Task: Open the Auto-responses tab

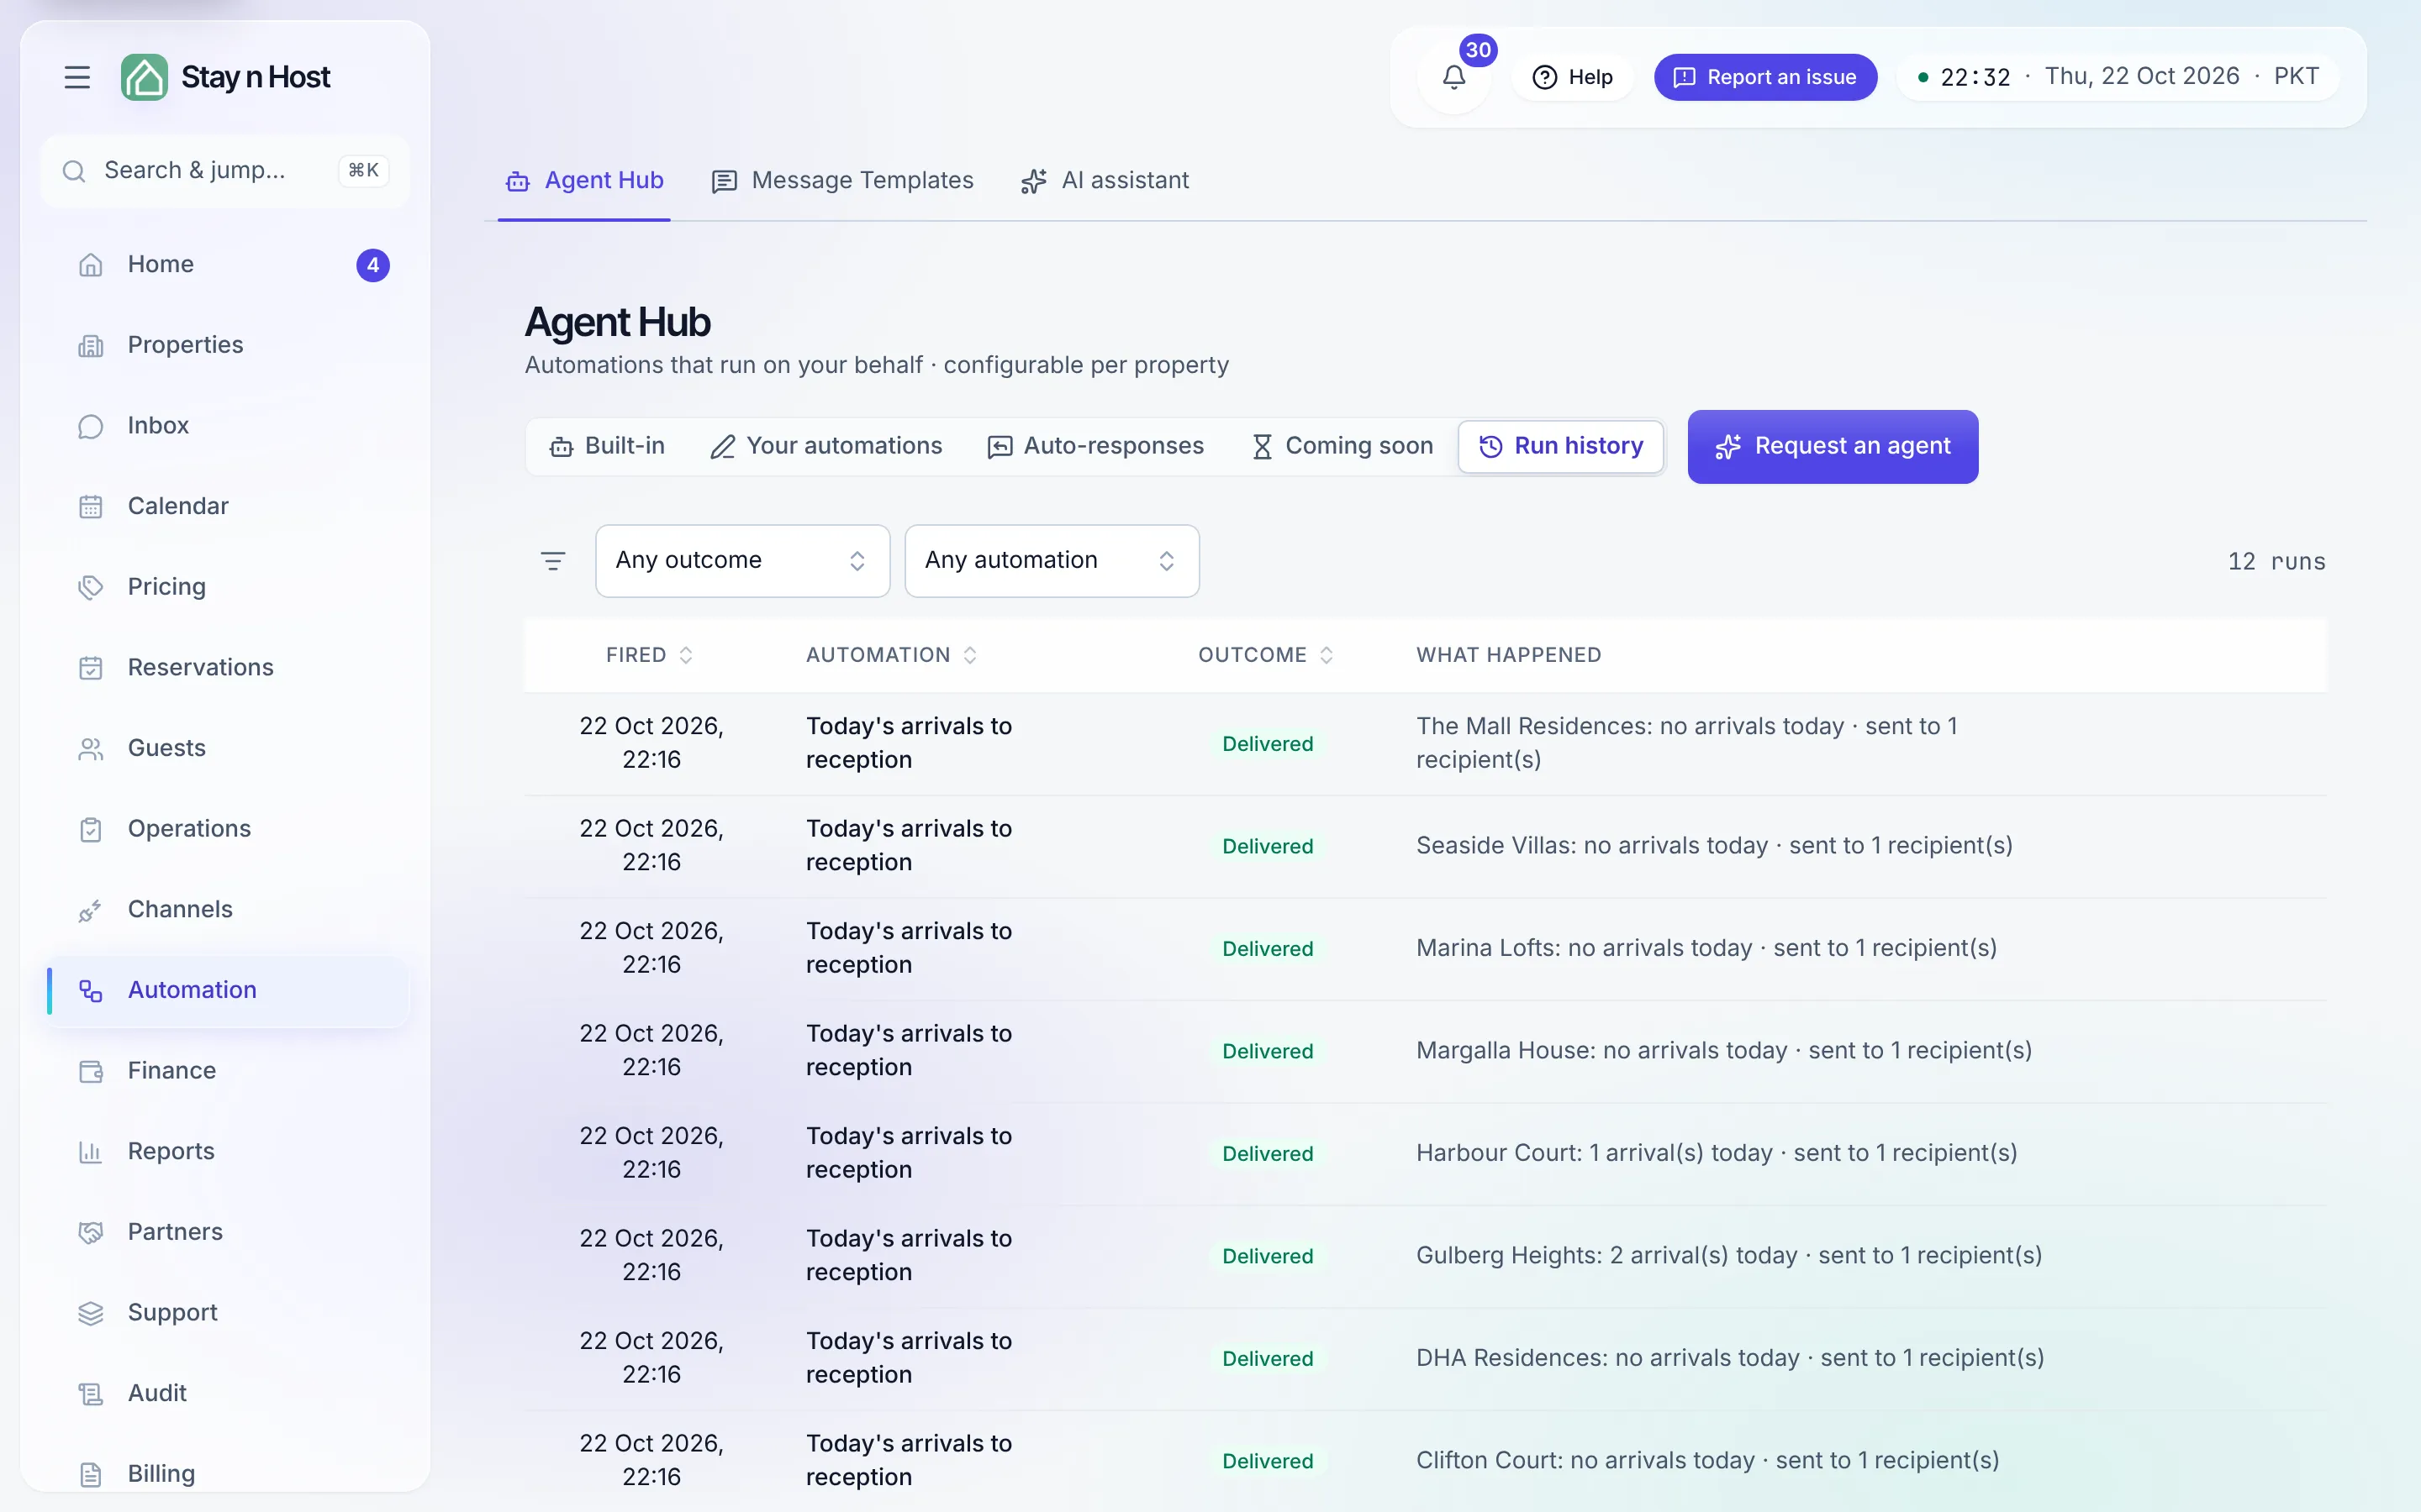Action: click(1095, 446)
